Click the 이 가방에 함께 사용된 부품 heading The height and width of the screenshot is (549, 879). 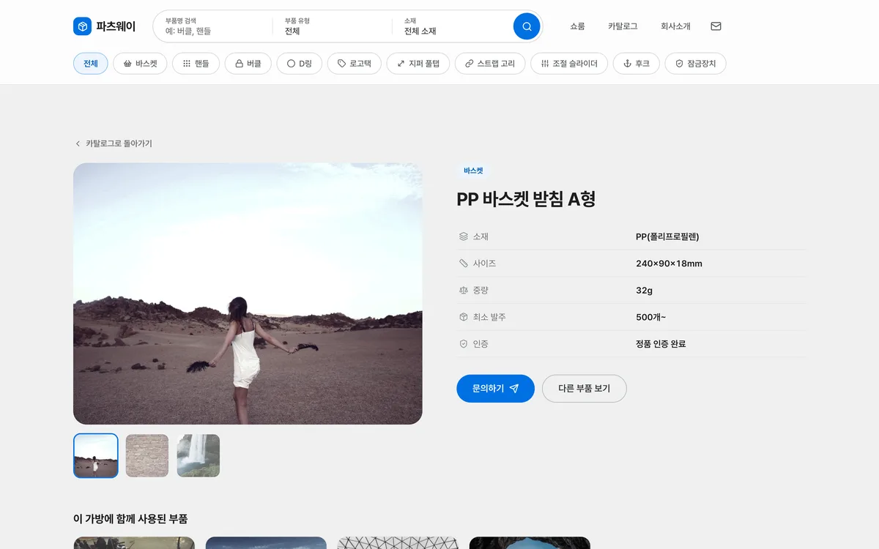point(130,519)
